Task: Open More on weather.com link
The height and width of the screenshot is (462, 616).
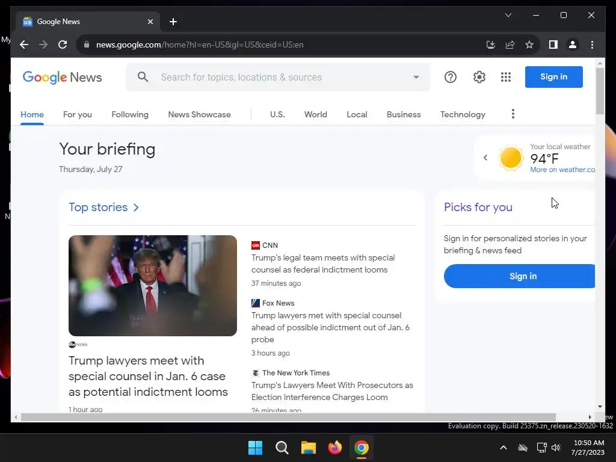Action: click(562, 170)
